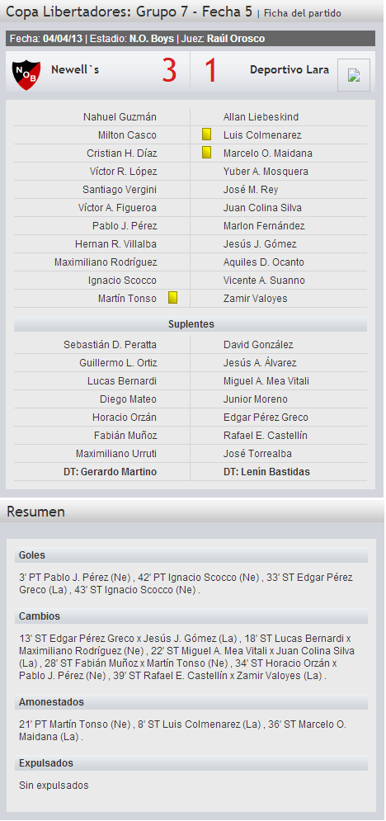Select the Newell's team name
This screenshot has width=386, height=821.
pyautogui.click(x=75, y=69)
